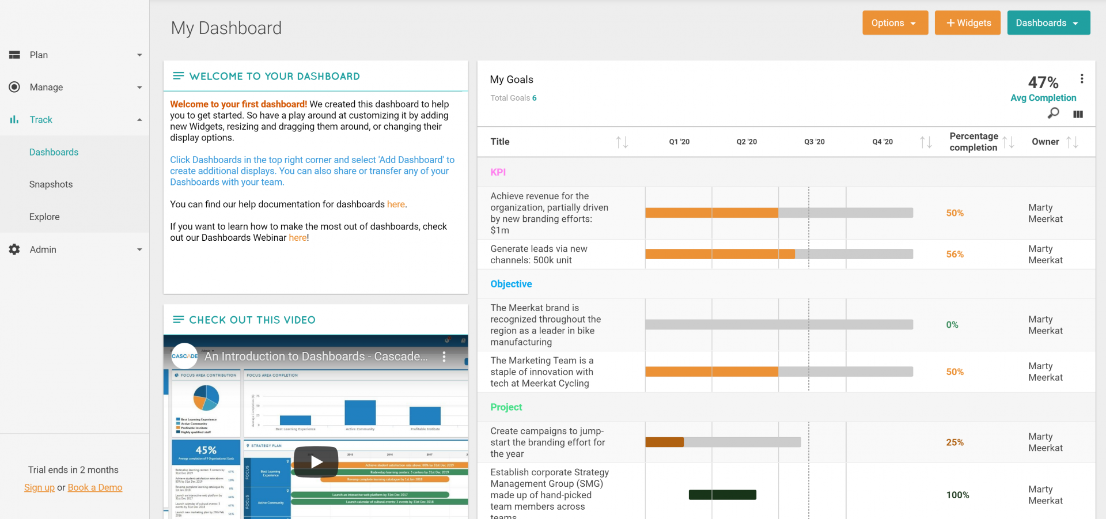Sort goals by Title column arrows
The width and height of the screenshot is (1106, 519).
[622, 142]
